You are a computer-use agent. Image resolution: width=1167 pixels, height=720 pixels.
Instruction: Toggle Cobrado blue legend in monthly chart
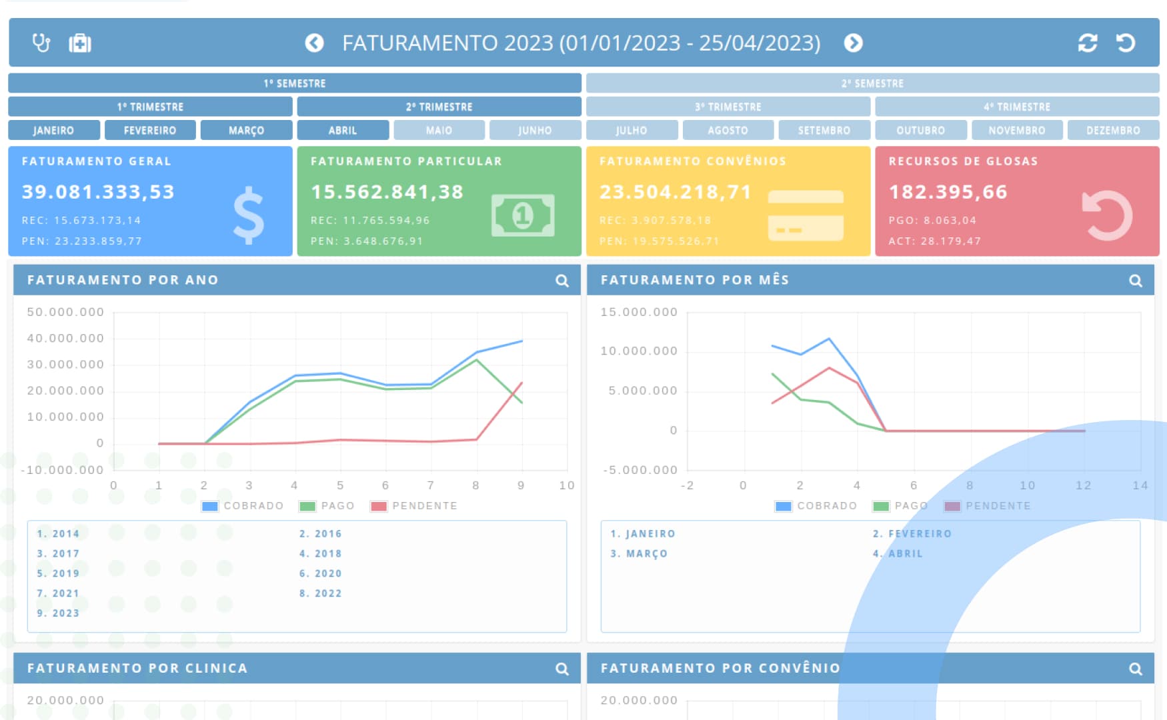[816, 506]
